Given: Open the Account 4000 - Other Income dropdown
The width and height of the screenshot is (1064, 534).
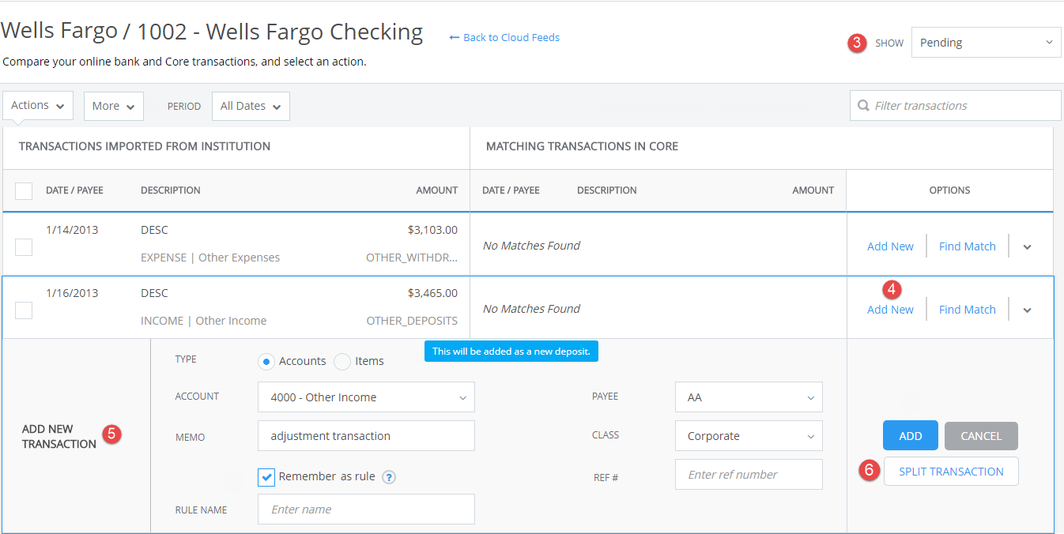Looking at the screenshot, I should point(366,397).
